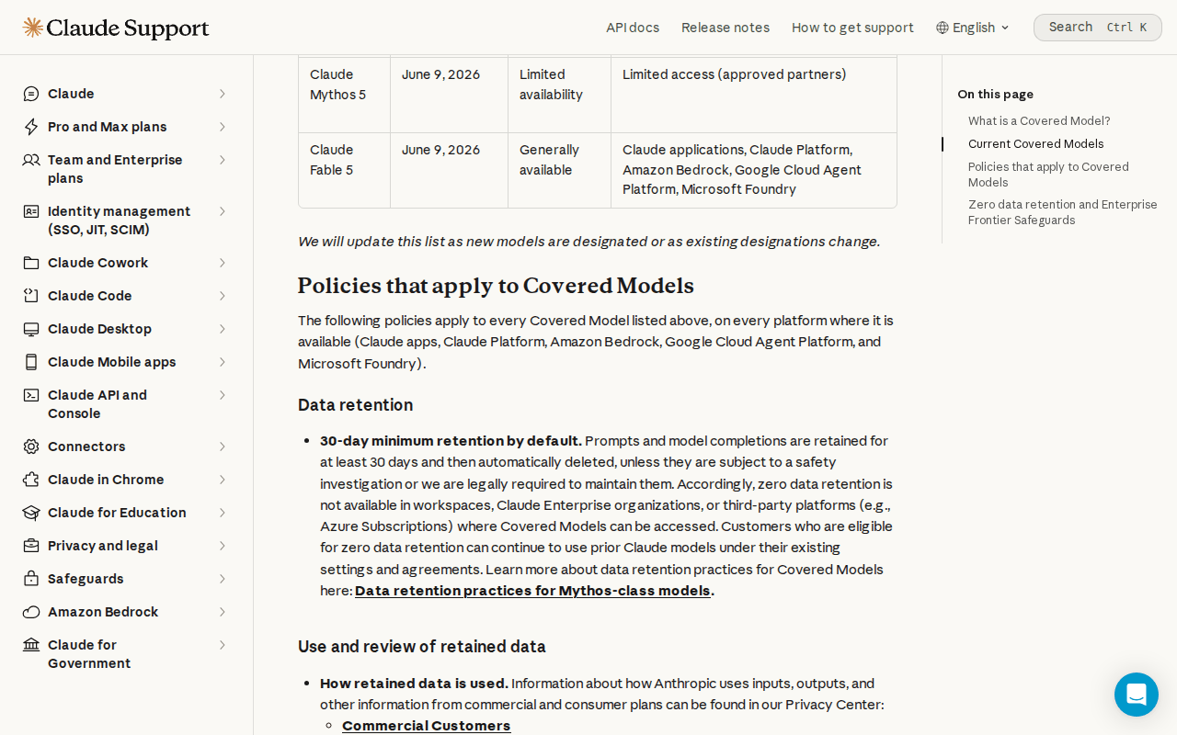Expand Claude API and Console chevron

tap(222, 395)
